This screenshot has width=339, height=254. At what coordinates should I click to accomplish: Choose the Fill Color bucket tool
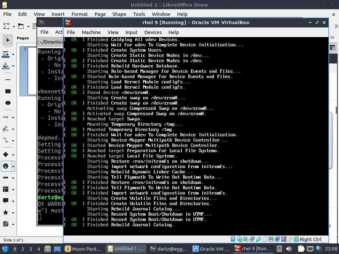[x=6, y=66]
